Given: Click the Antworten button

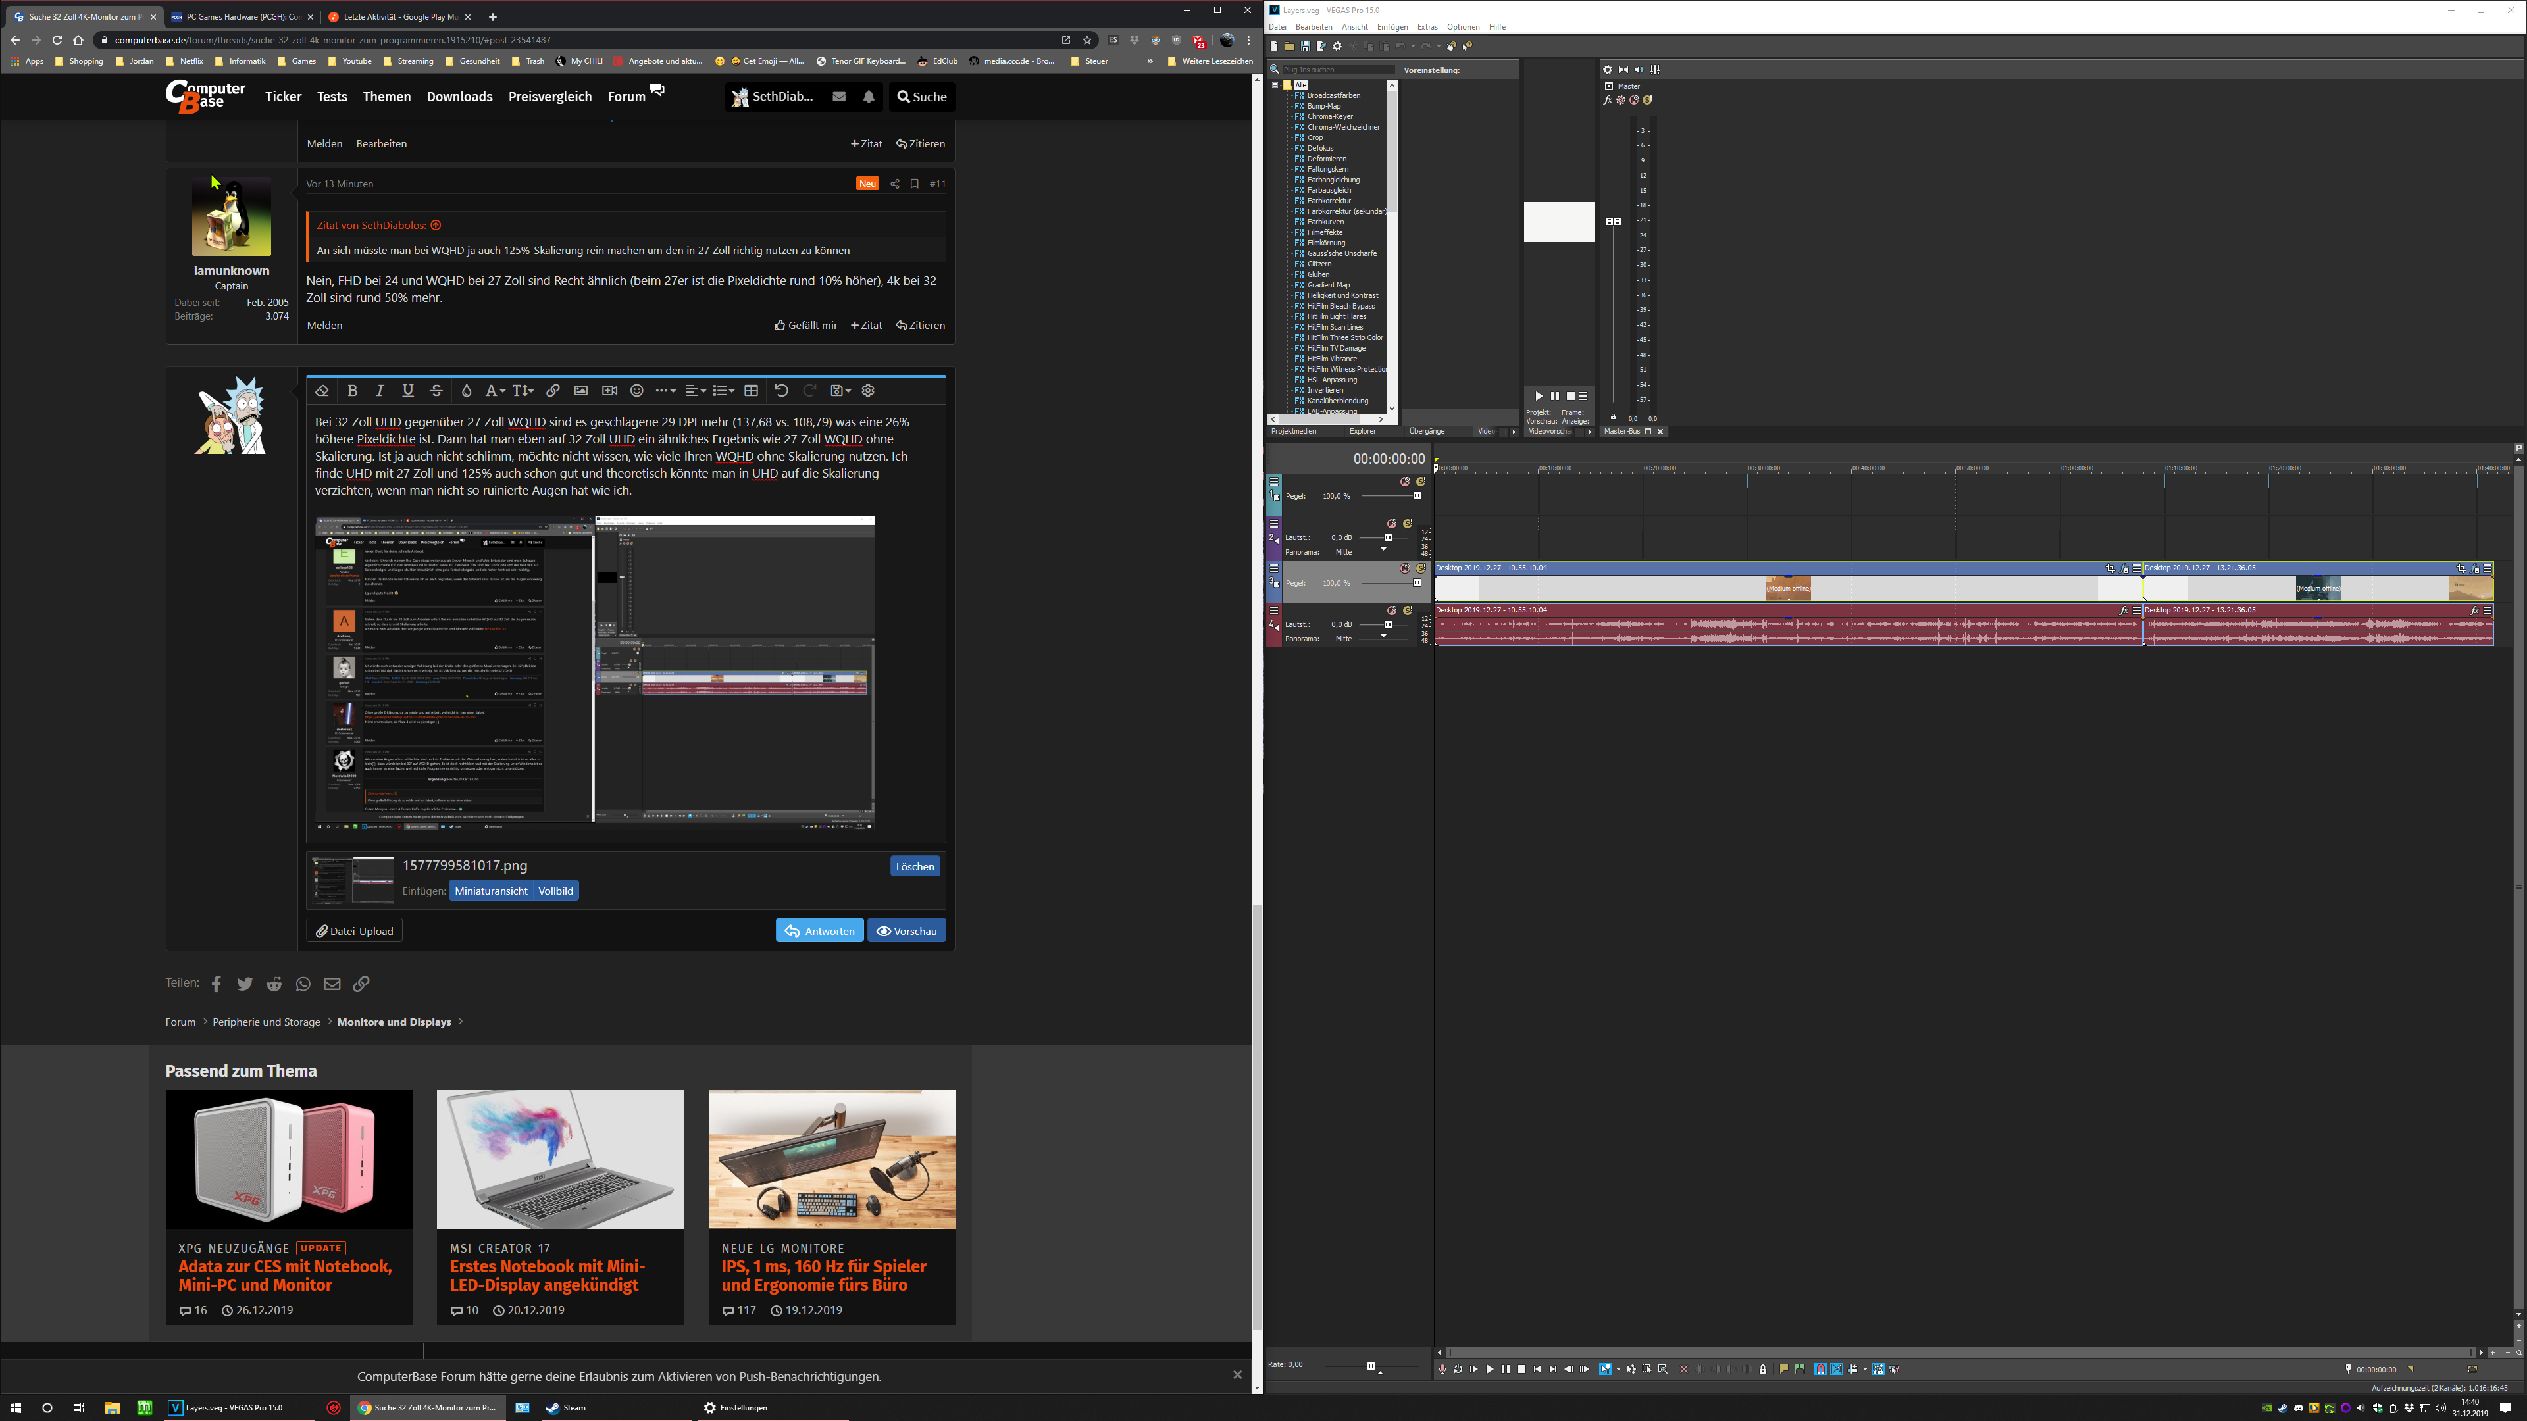Looking at the screenshot, I should pos(819,931).
